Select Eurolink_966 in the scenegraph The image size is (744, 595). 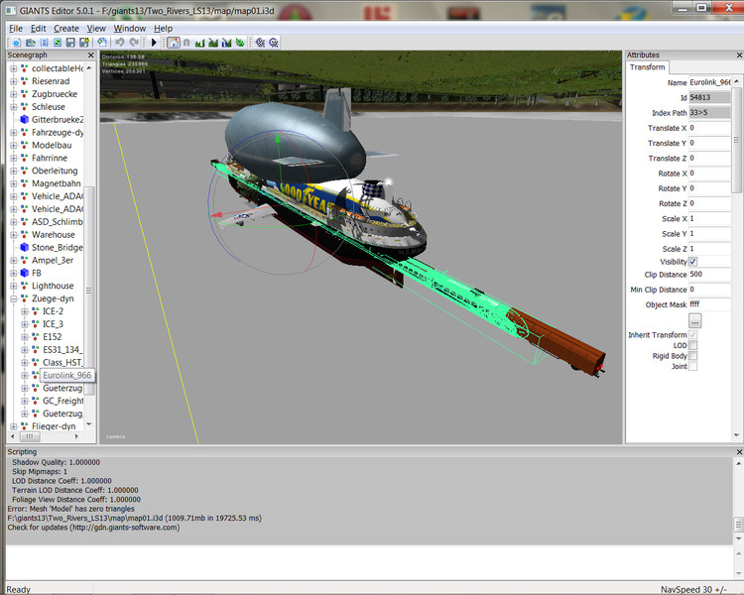(x=66, y=375)
